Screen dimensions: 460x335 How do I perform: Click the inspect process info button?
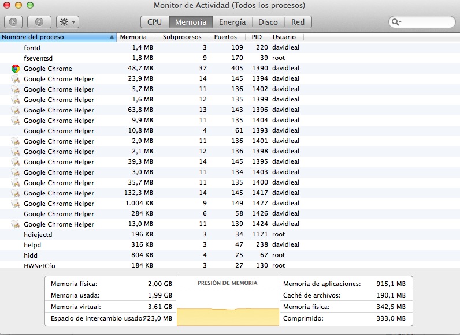pyautogui.click(x=39, y=22)
